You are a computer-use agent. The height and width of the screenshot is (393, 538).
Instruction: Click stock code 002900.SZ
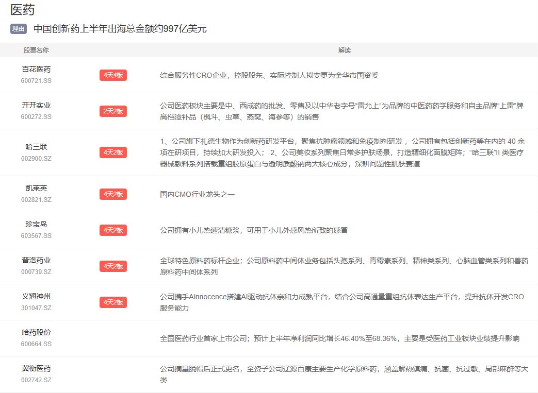coord(36,159)
